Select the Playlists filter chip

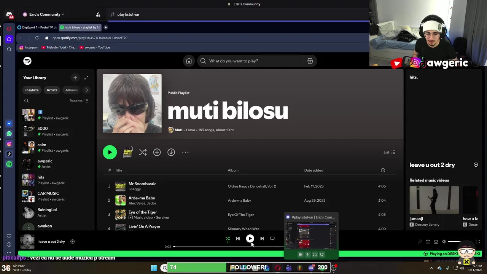32,90
